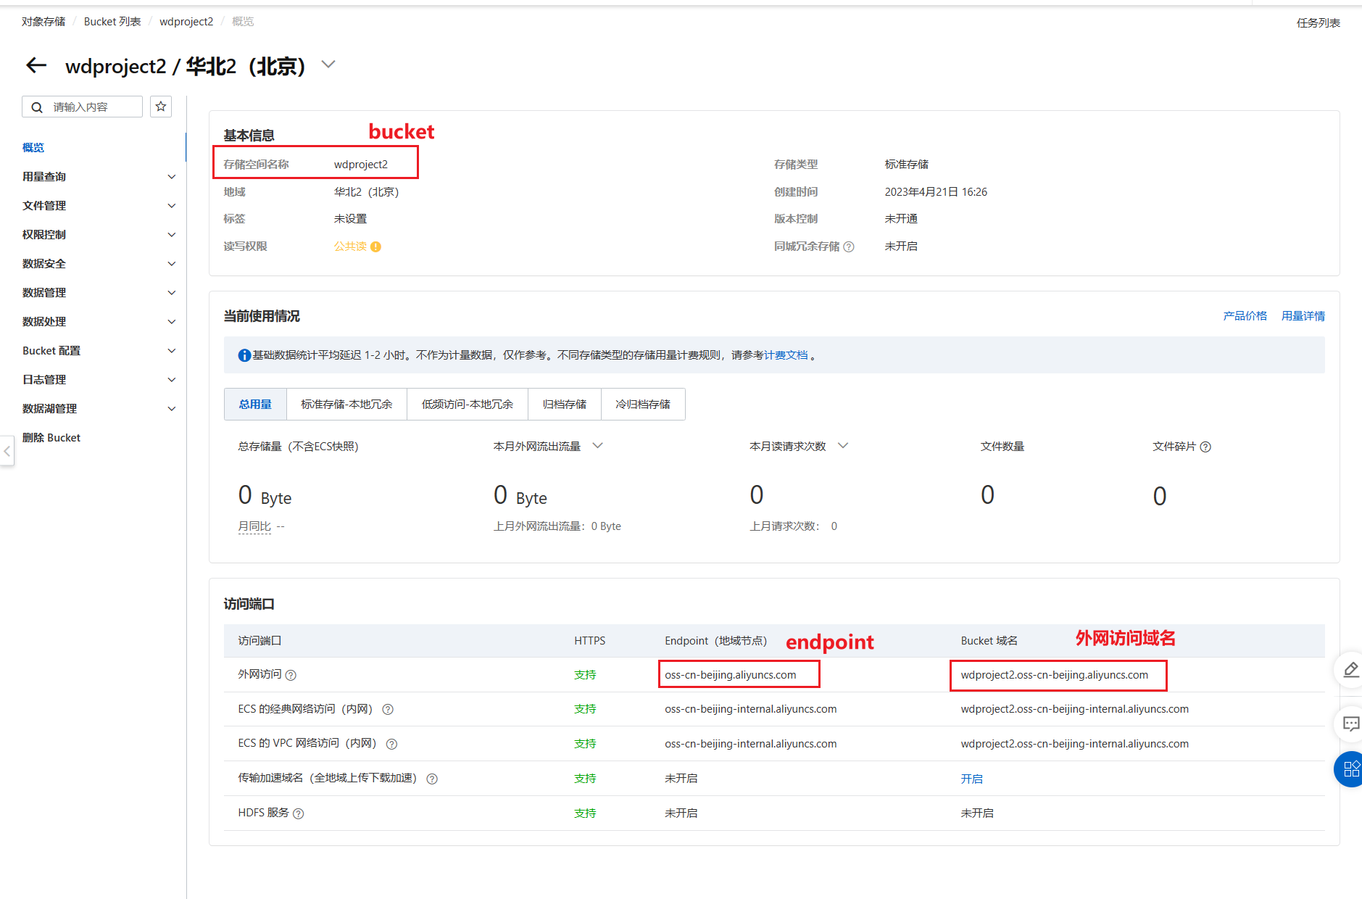1362x899 pixels.
Task: Click the help icon beside 同城冗余存储
Action: pos(849,246)
